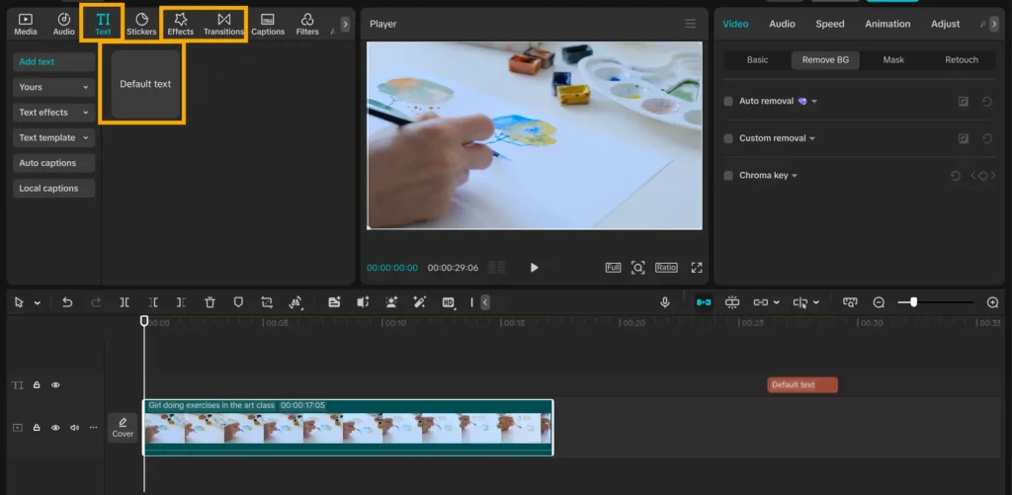
Task: Expand the Chroma key section arrow
Action: coord(795,176)
